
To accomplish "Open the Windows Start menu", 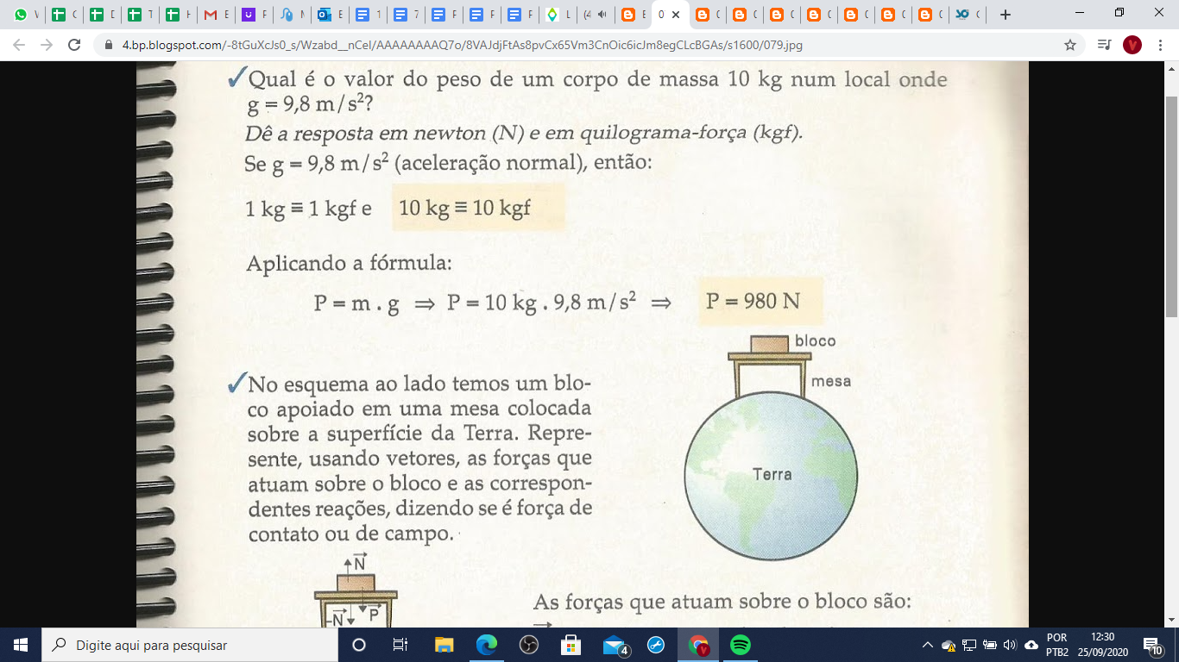I will coord(20,645).
